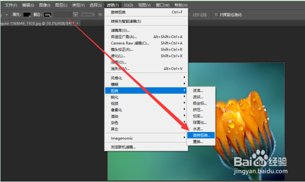Click highlighted 旋转扭曲... in submenu
305x182 pixels.
(201, 135)
